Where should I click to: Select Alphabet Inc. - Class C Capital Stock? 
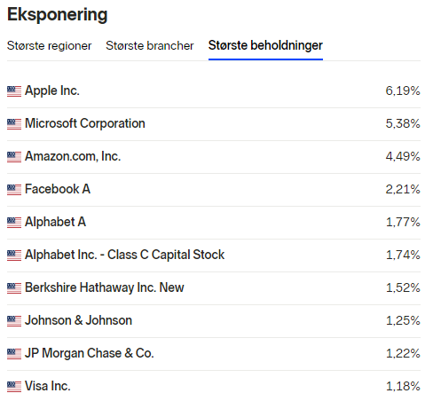point(124,255)
